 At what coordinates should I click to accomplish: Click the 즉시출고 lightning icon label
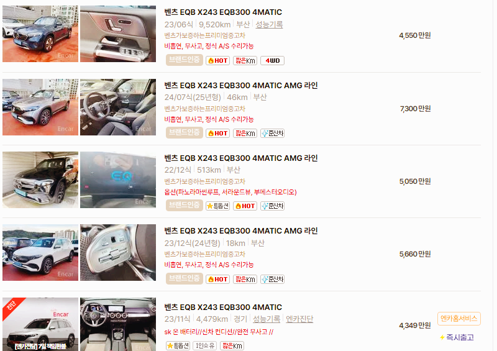(457, 337)
